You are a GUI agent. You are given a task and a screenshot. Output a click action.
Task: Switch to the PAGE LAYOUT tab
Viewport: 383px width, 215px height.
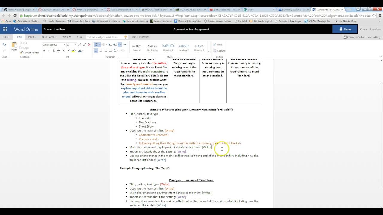tap(49, 37)
